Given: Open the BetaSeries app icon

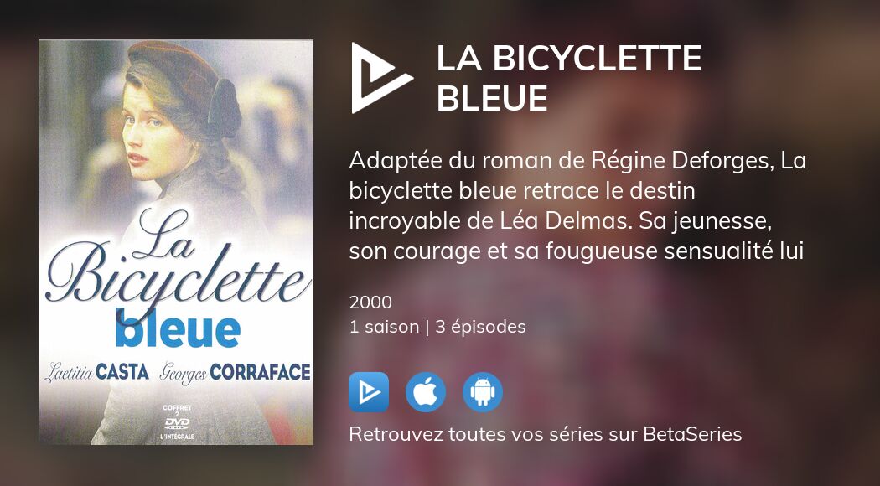Looking at the screenshot, I should pyautogui.click(x=369, y=392).
